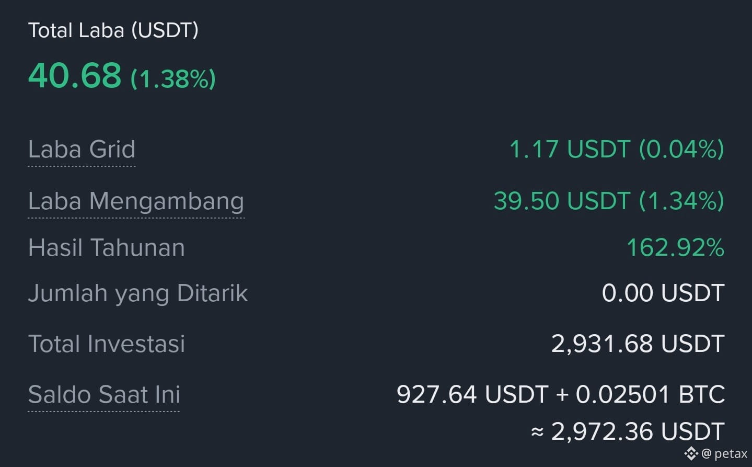Select the Total Investasi label

point(107,344)
